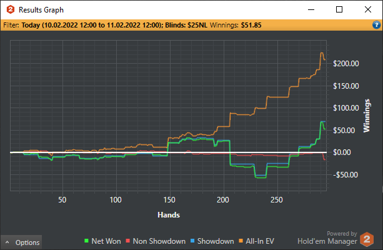
Task: Toggle the All-In EV legend entry
Action: [x=256, y=241]
